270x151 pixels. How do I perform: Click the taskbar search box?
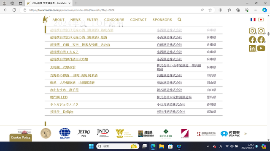click(x=118, y=146)
